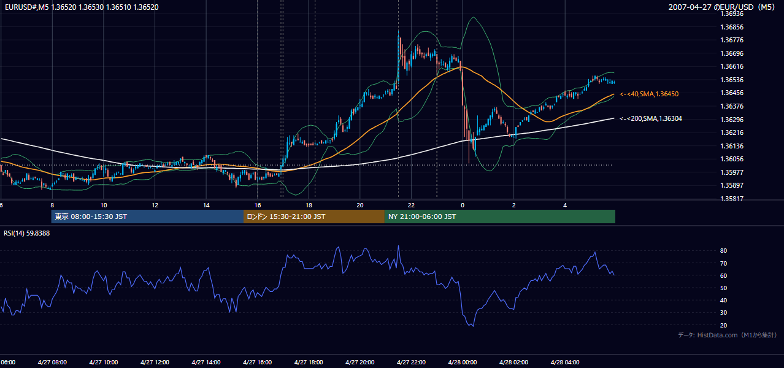Click RSI scale value 30

tap(724, 312)
